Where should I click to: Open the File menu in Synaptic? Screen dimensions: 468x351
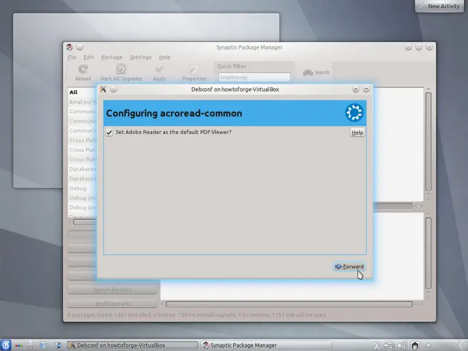[71, 57]
